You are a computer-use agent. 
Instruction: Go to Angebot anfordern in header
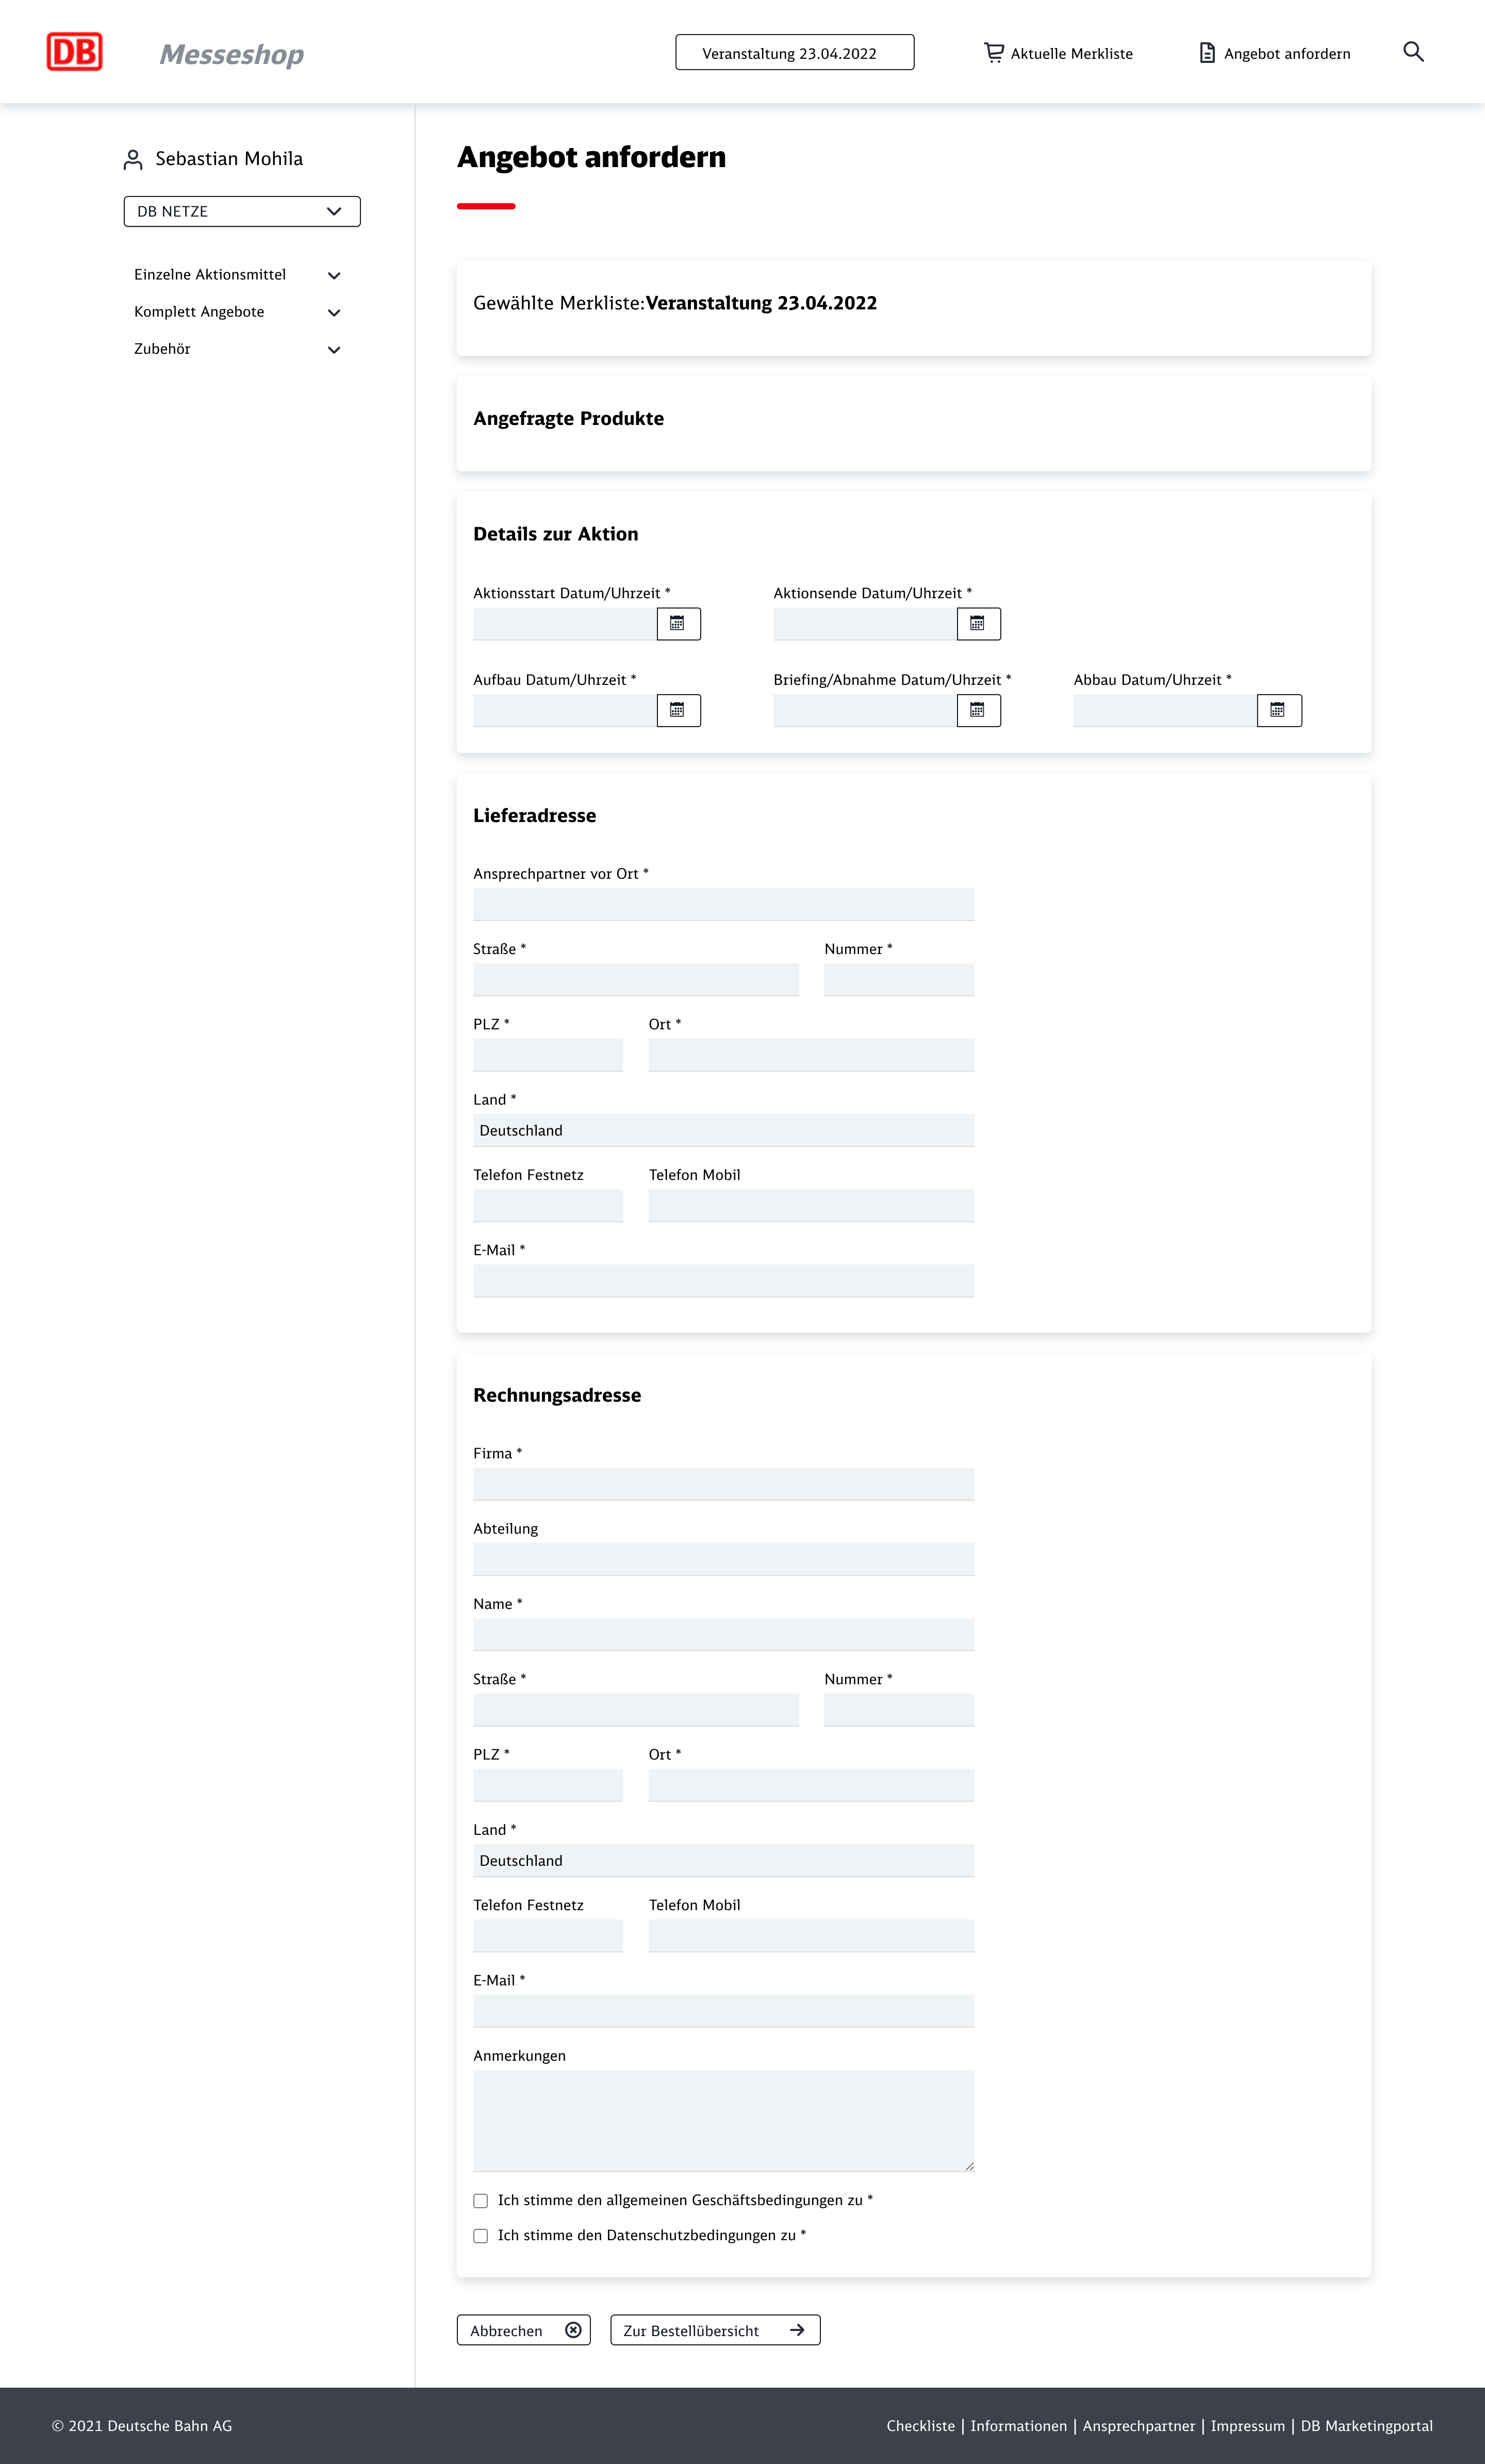coord(1275,54)
